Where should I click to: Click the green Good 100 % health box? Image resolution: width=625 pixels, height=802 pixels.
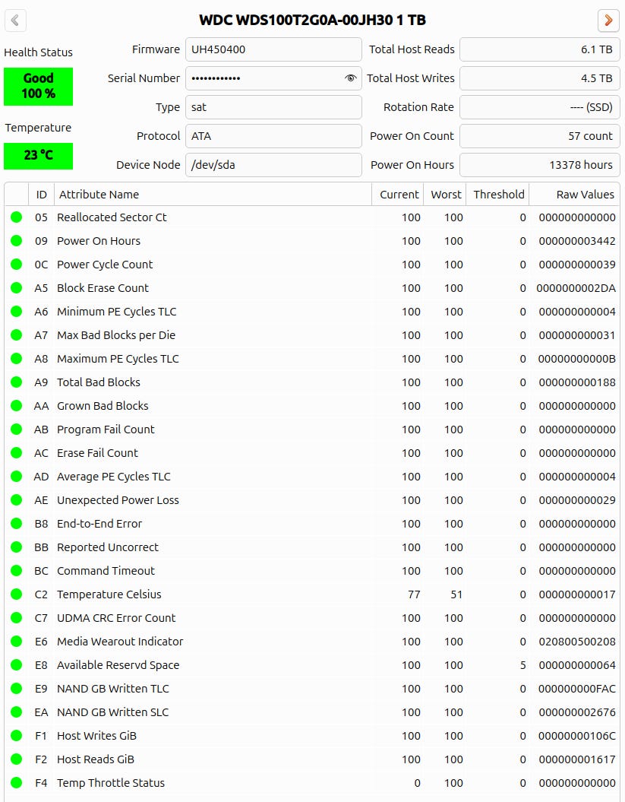click(39, 86)
